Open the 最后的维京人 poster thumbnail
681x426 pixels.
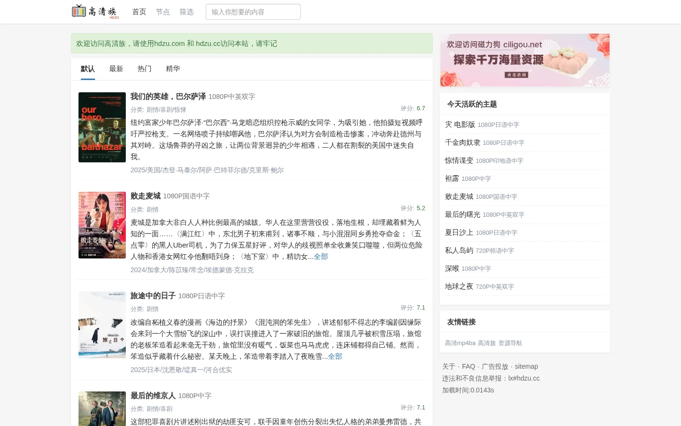(102, 408)
